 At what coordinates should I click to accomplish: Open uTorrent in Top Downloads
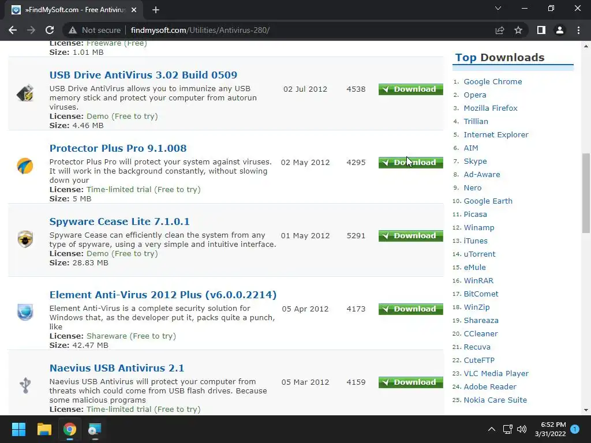480,254
